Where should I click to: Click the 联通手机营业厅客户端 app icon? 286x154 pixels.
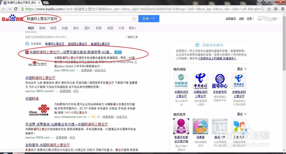[181, 126]
